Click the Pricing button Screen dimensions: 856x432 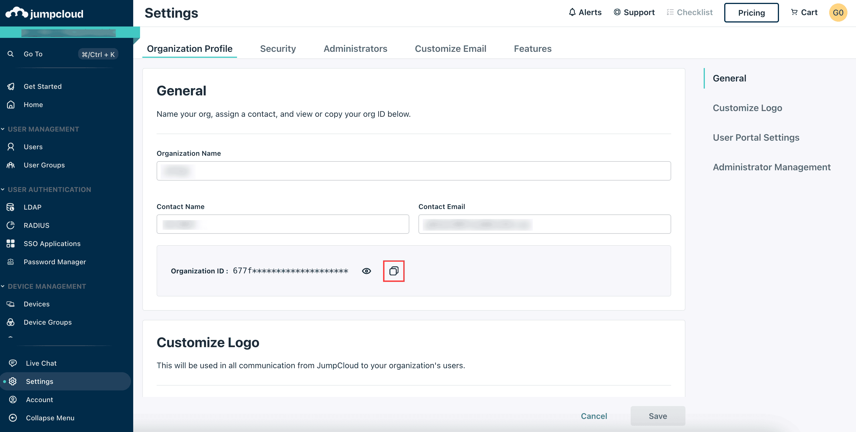tap(751, 13)
